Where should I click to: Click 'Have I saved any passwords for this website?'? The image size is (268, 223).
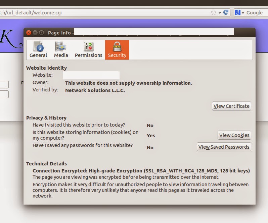click(83, 145)
